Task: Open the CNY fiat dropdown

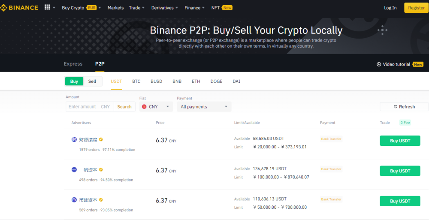Action: click(156, 107)
